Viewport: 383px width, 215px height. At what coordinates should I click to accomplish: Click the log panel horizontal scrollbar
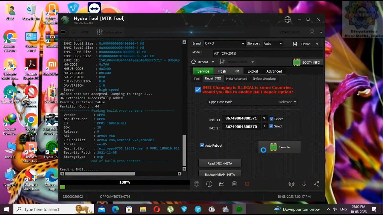(100, 173)
